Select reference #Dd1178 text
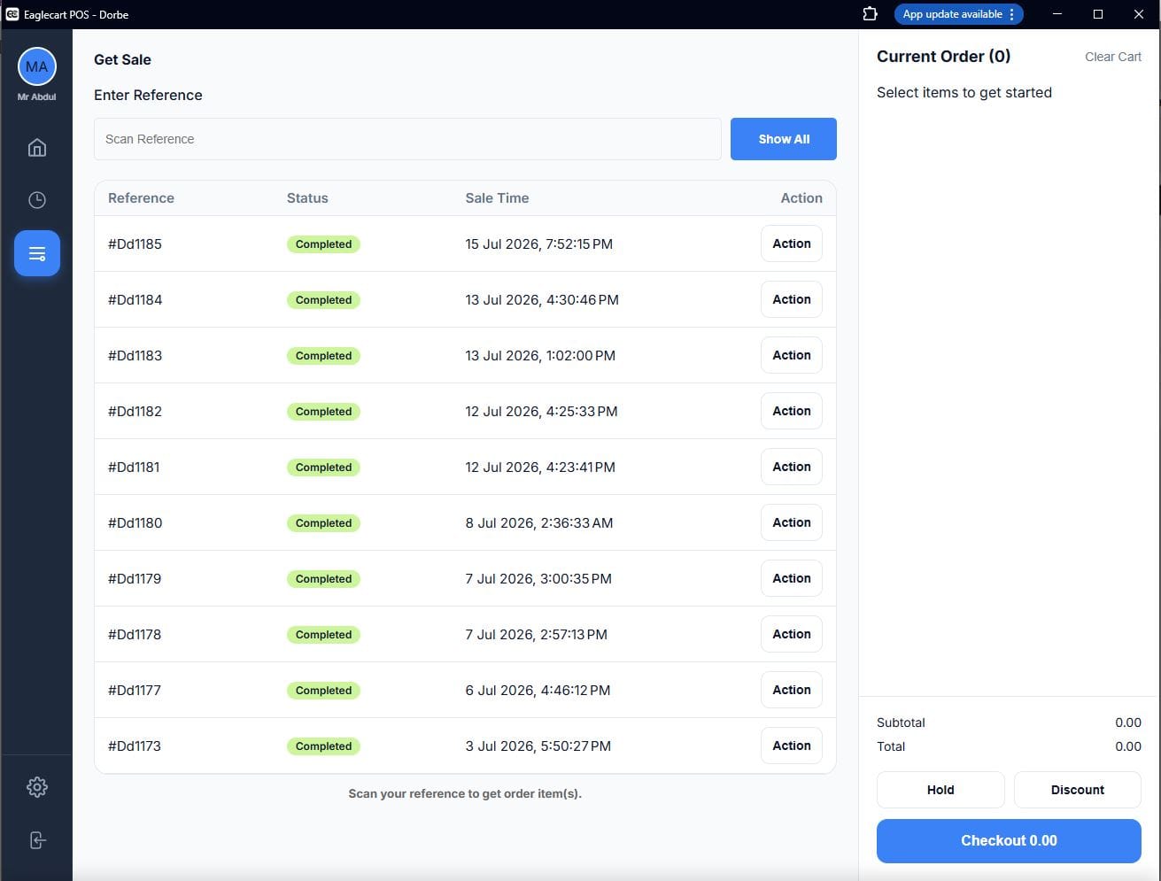Image resolution: width=1161 pixels, height=881 pixels. tap(135, 635)
